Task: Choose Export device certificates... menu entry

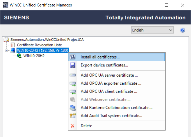Action: (117, 65)
